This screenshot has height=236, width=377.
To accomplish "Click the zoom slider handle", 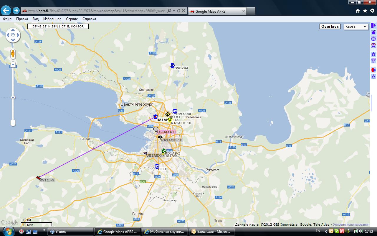I will click(13, 97).
